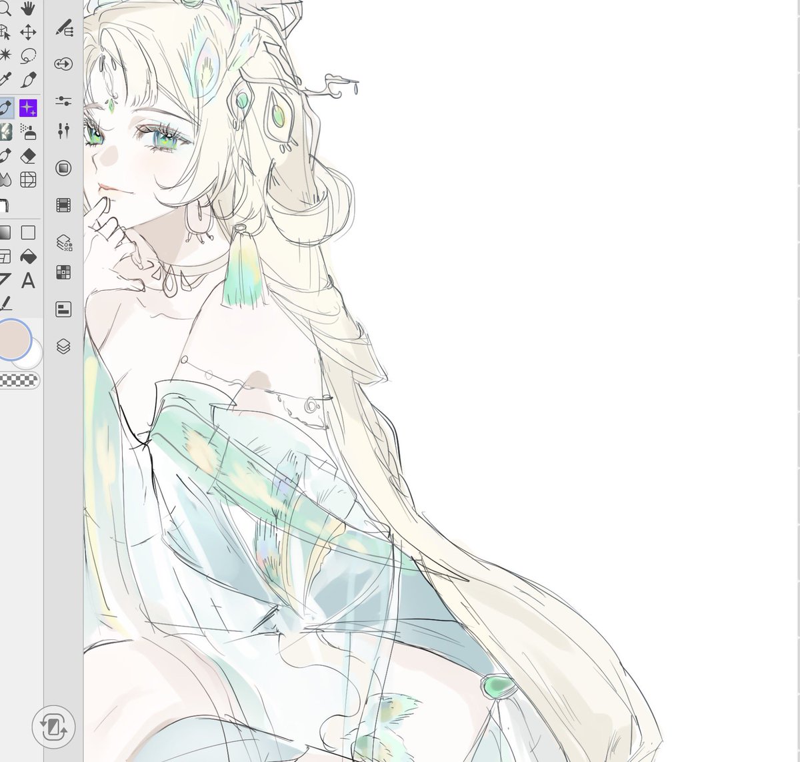Select the Hand (move view) tool
Screen dimensions: 800x762
[x=28, y=9]
